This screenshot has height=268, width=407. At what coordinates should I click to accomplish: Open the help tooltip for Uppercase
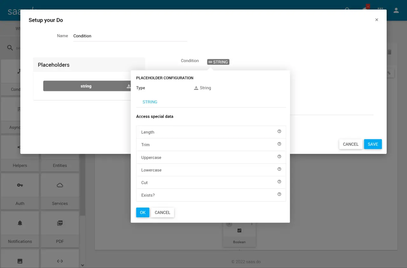click(279, 157)
